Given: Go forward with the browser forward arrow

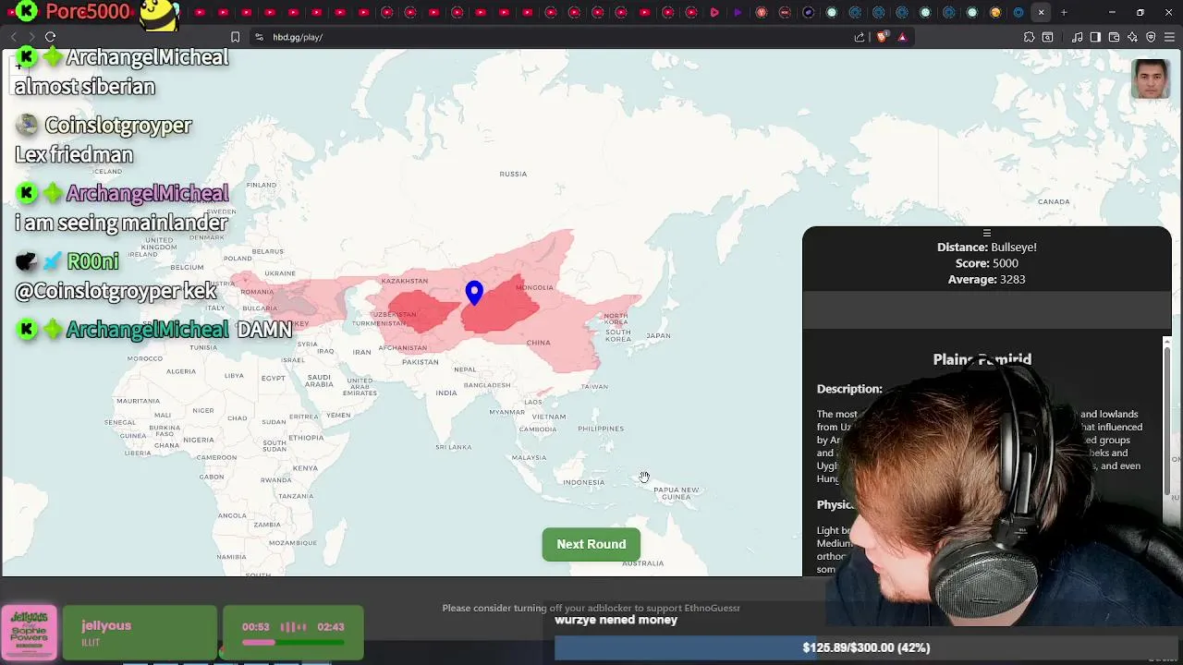Looking at the screenshot, I should tap(30, 37).
